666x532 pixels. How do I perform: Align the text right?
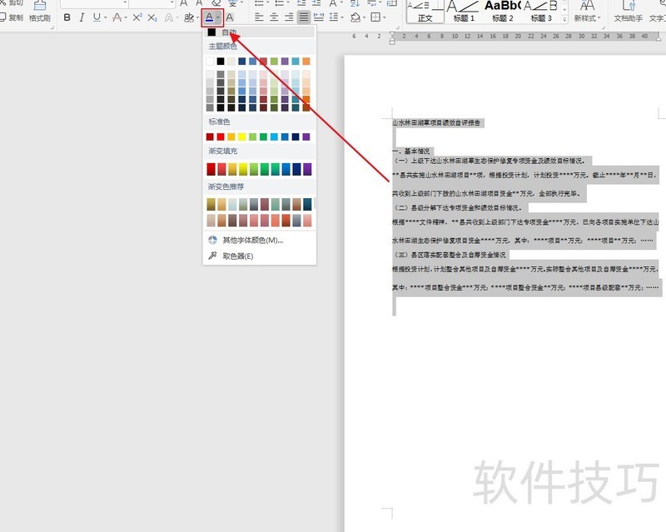(289, 17)
